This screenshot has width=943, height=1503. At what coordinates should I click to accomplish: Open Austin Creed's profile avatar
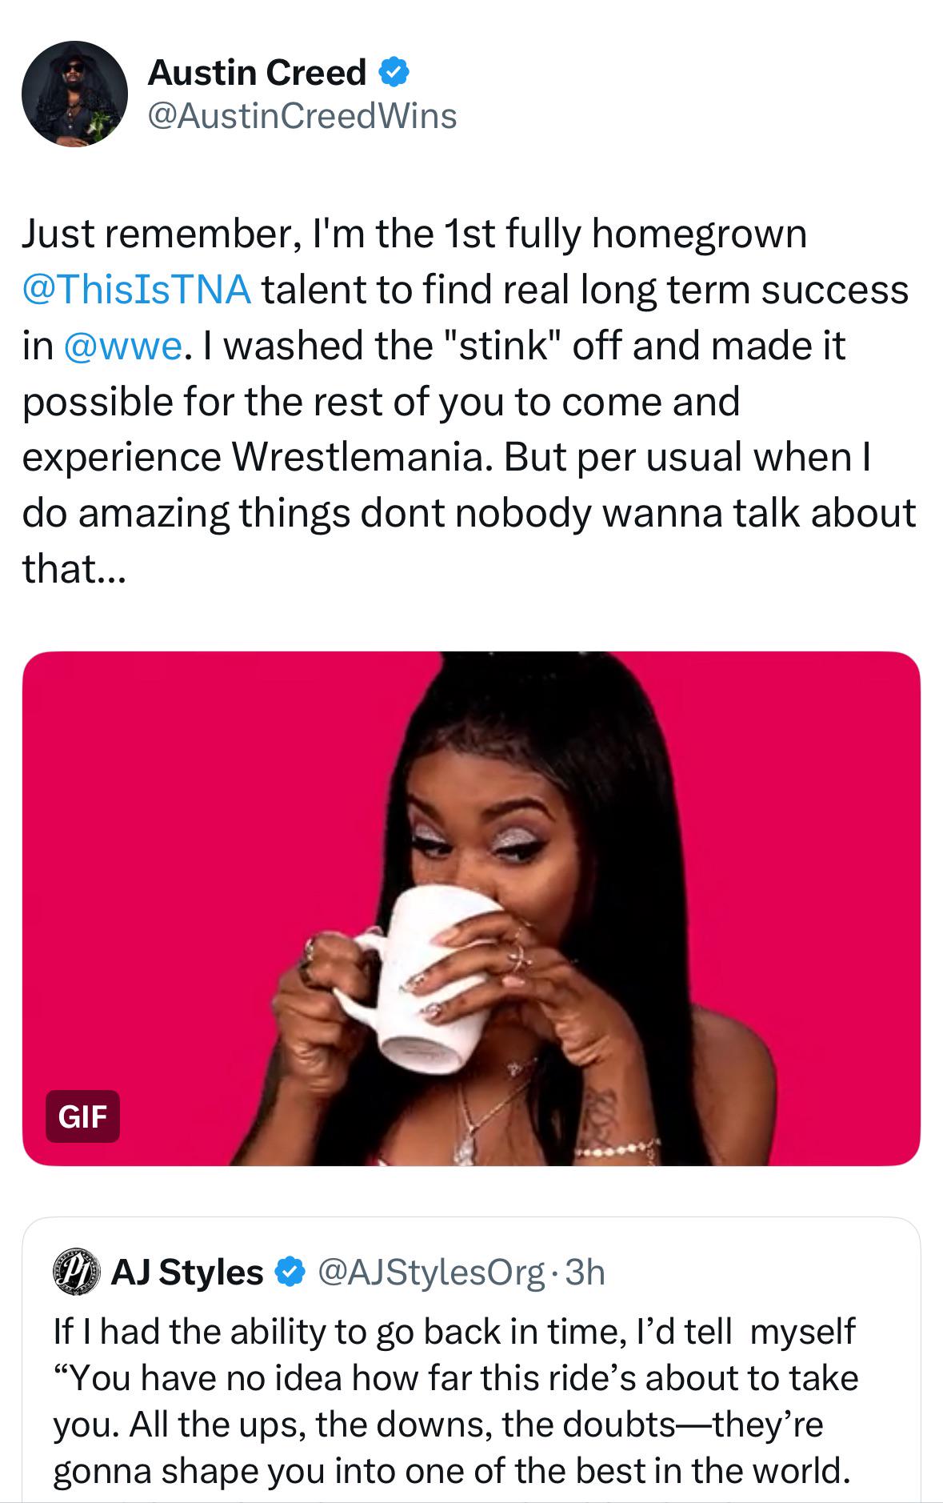coord(74,94)
